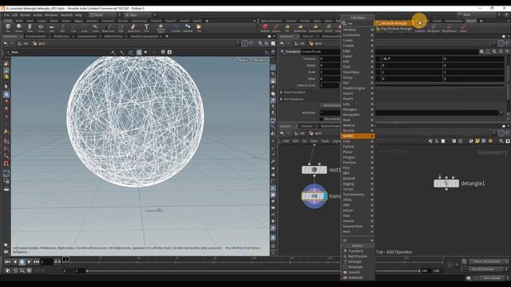Toggle the transform node blue display flag
Screen dimensions: 511x287
tap(325, 196)
